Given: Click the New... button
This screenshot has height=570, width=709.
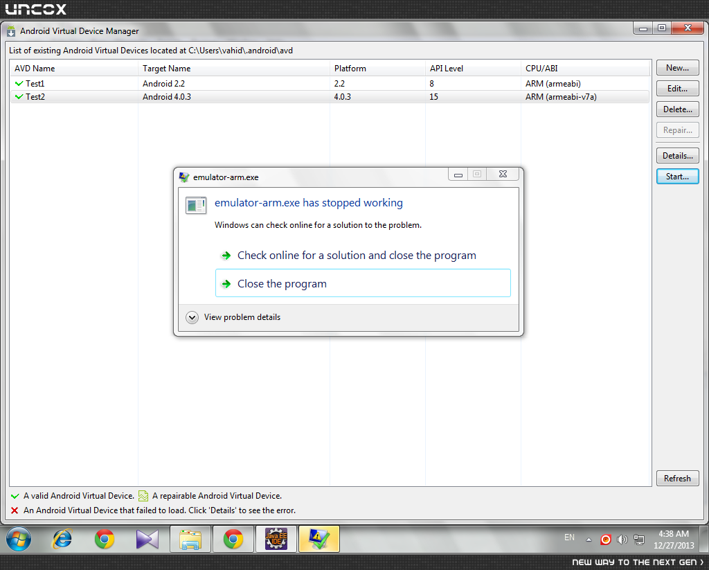Looking at the screenshot, I should click(677, 68).
